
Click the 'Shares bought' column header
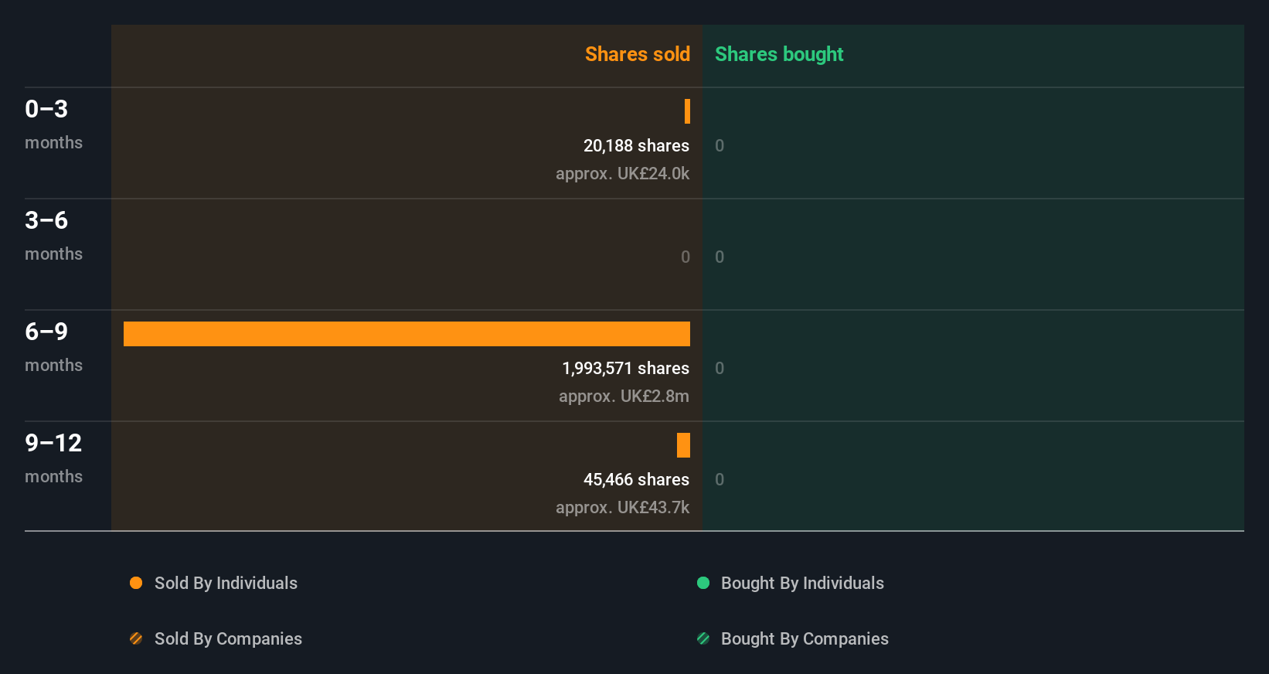coord(779,54)
